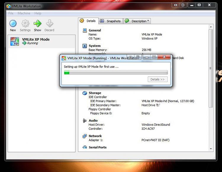
Task: Switch to the Description tab
Action: click(137, 21)
